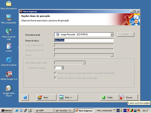
Task: Enable Verificar os dados no disco checkbox
Action: (x=55, y=78)
